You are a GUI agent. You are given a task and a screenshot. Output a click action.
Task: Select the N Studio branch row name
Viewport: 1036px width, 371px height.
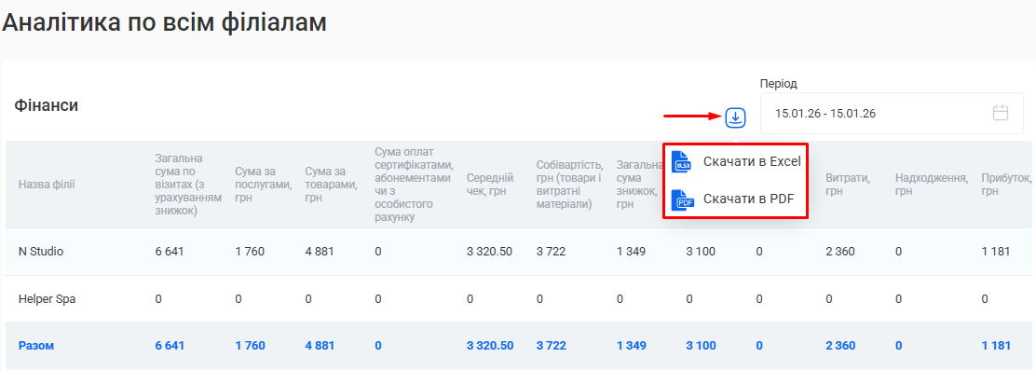click(41, 252)
